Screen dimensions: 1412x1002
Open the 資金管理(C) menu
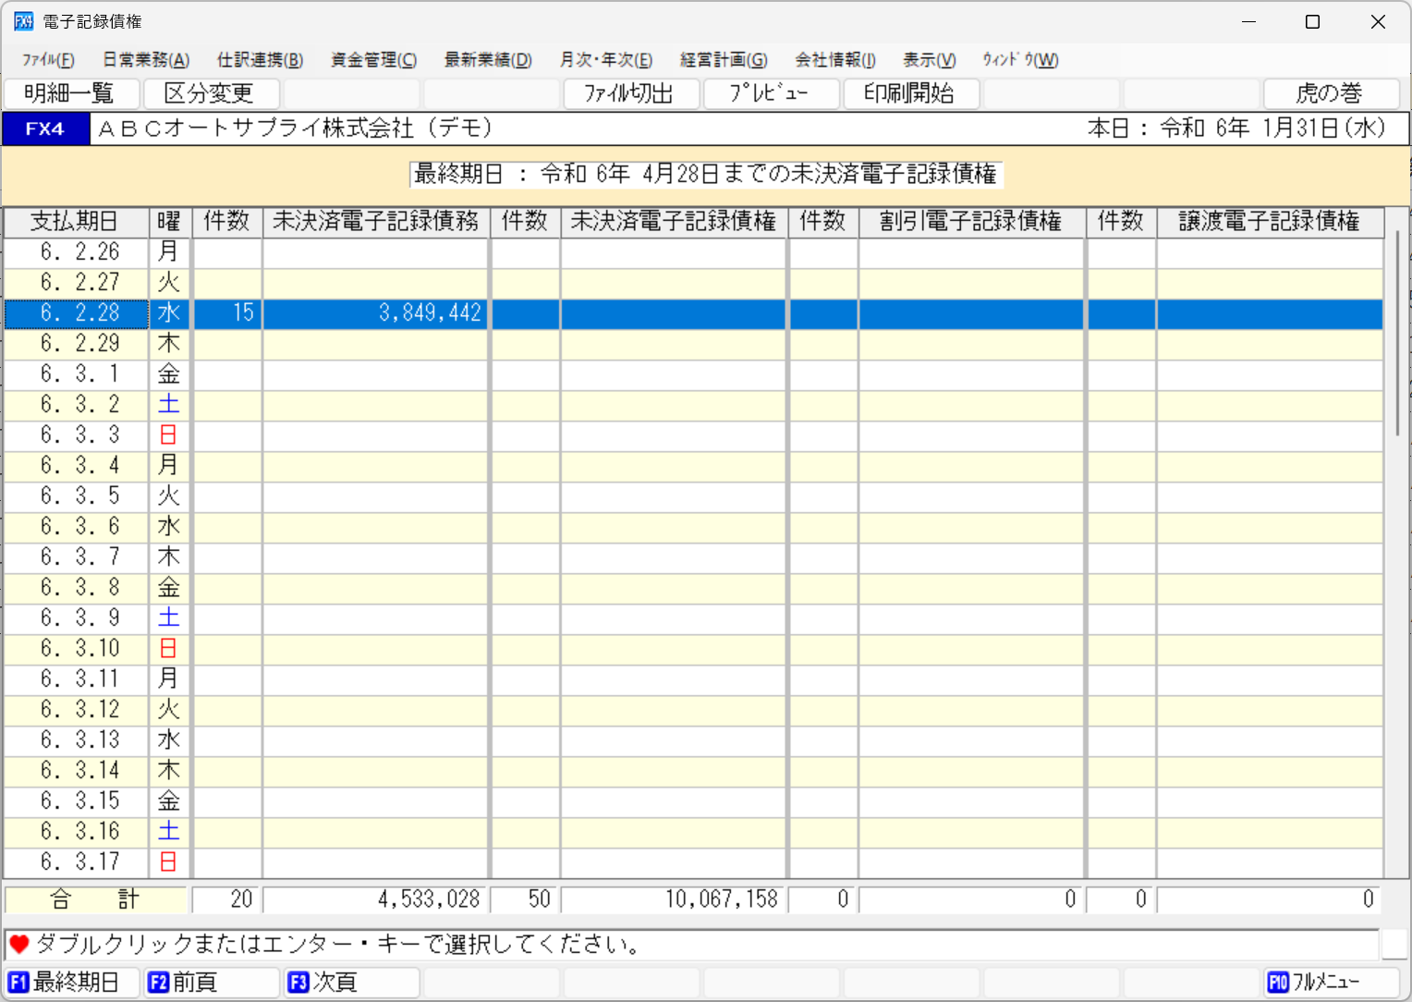pyautogui.click(x=372, y=59)
